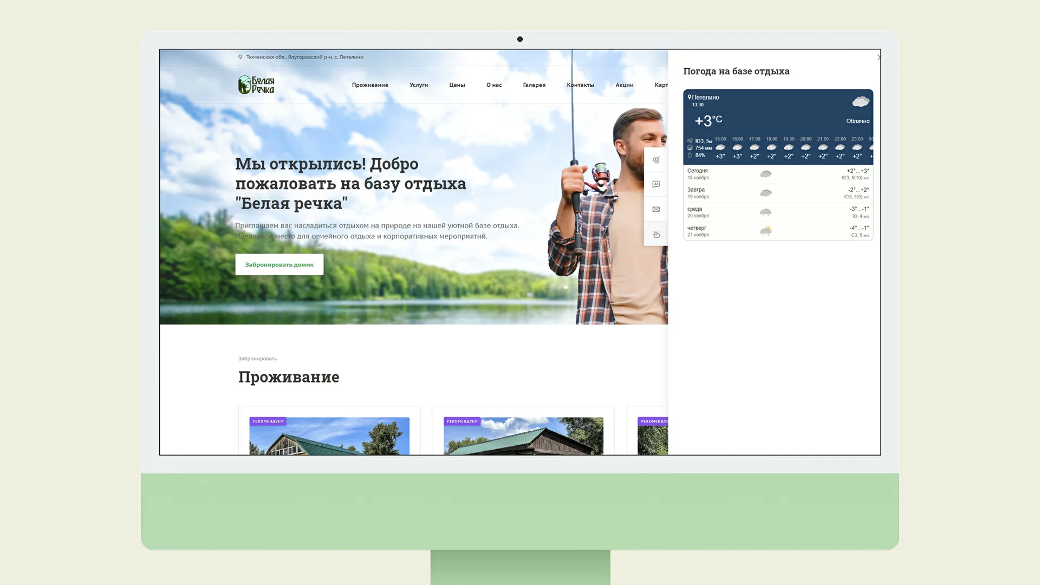Screen dimensions: 1040x585
Task: Open the Проживание menu item
Action: (370, 85)
